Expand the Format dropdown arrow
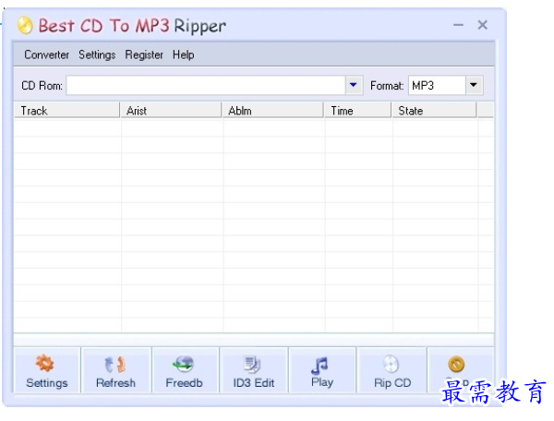Screen dimensions: 554x421 [x=474, y=85]
